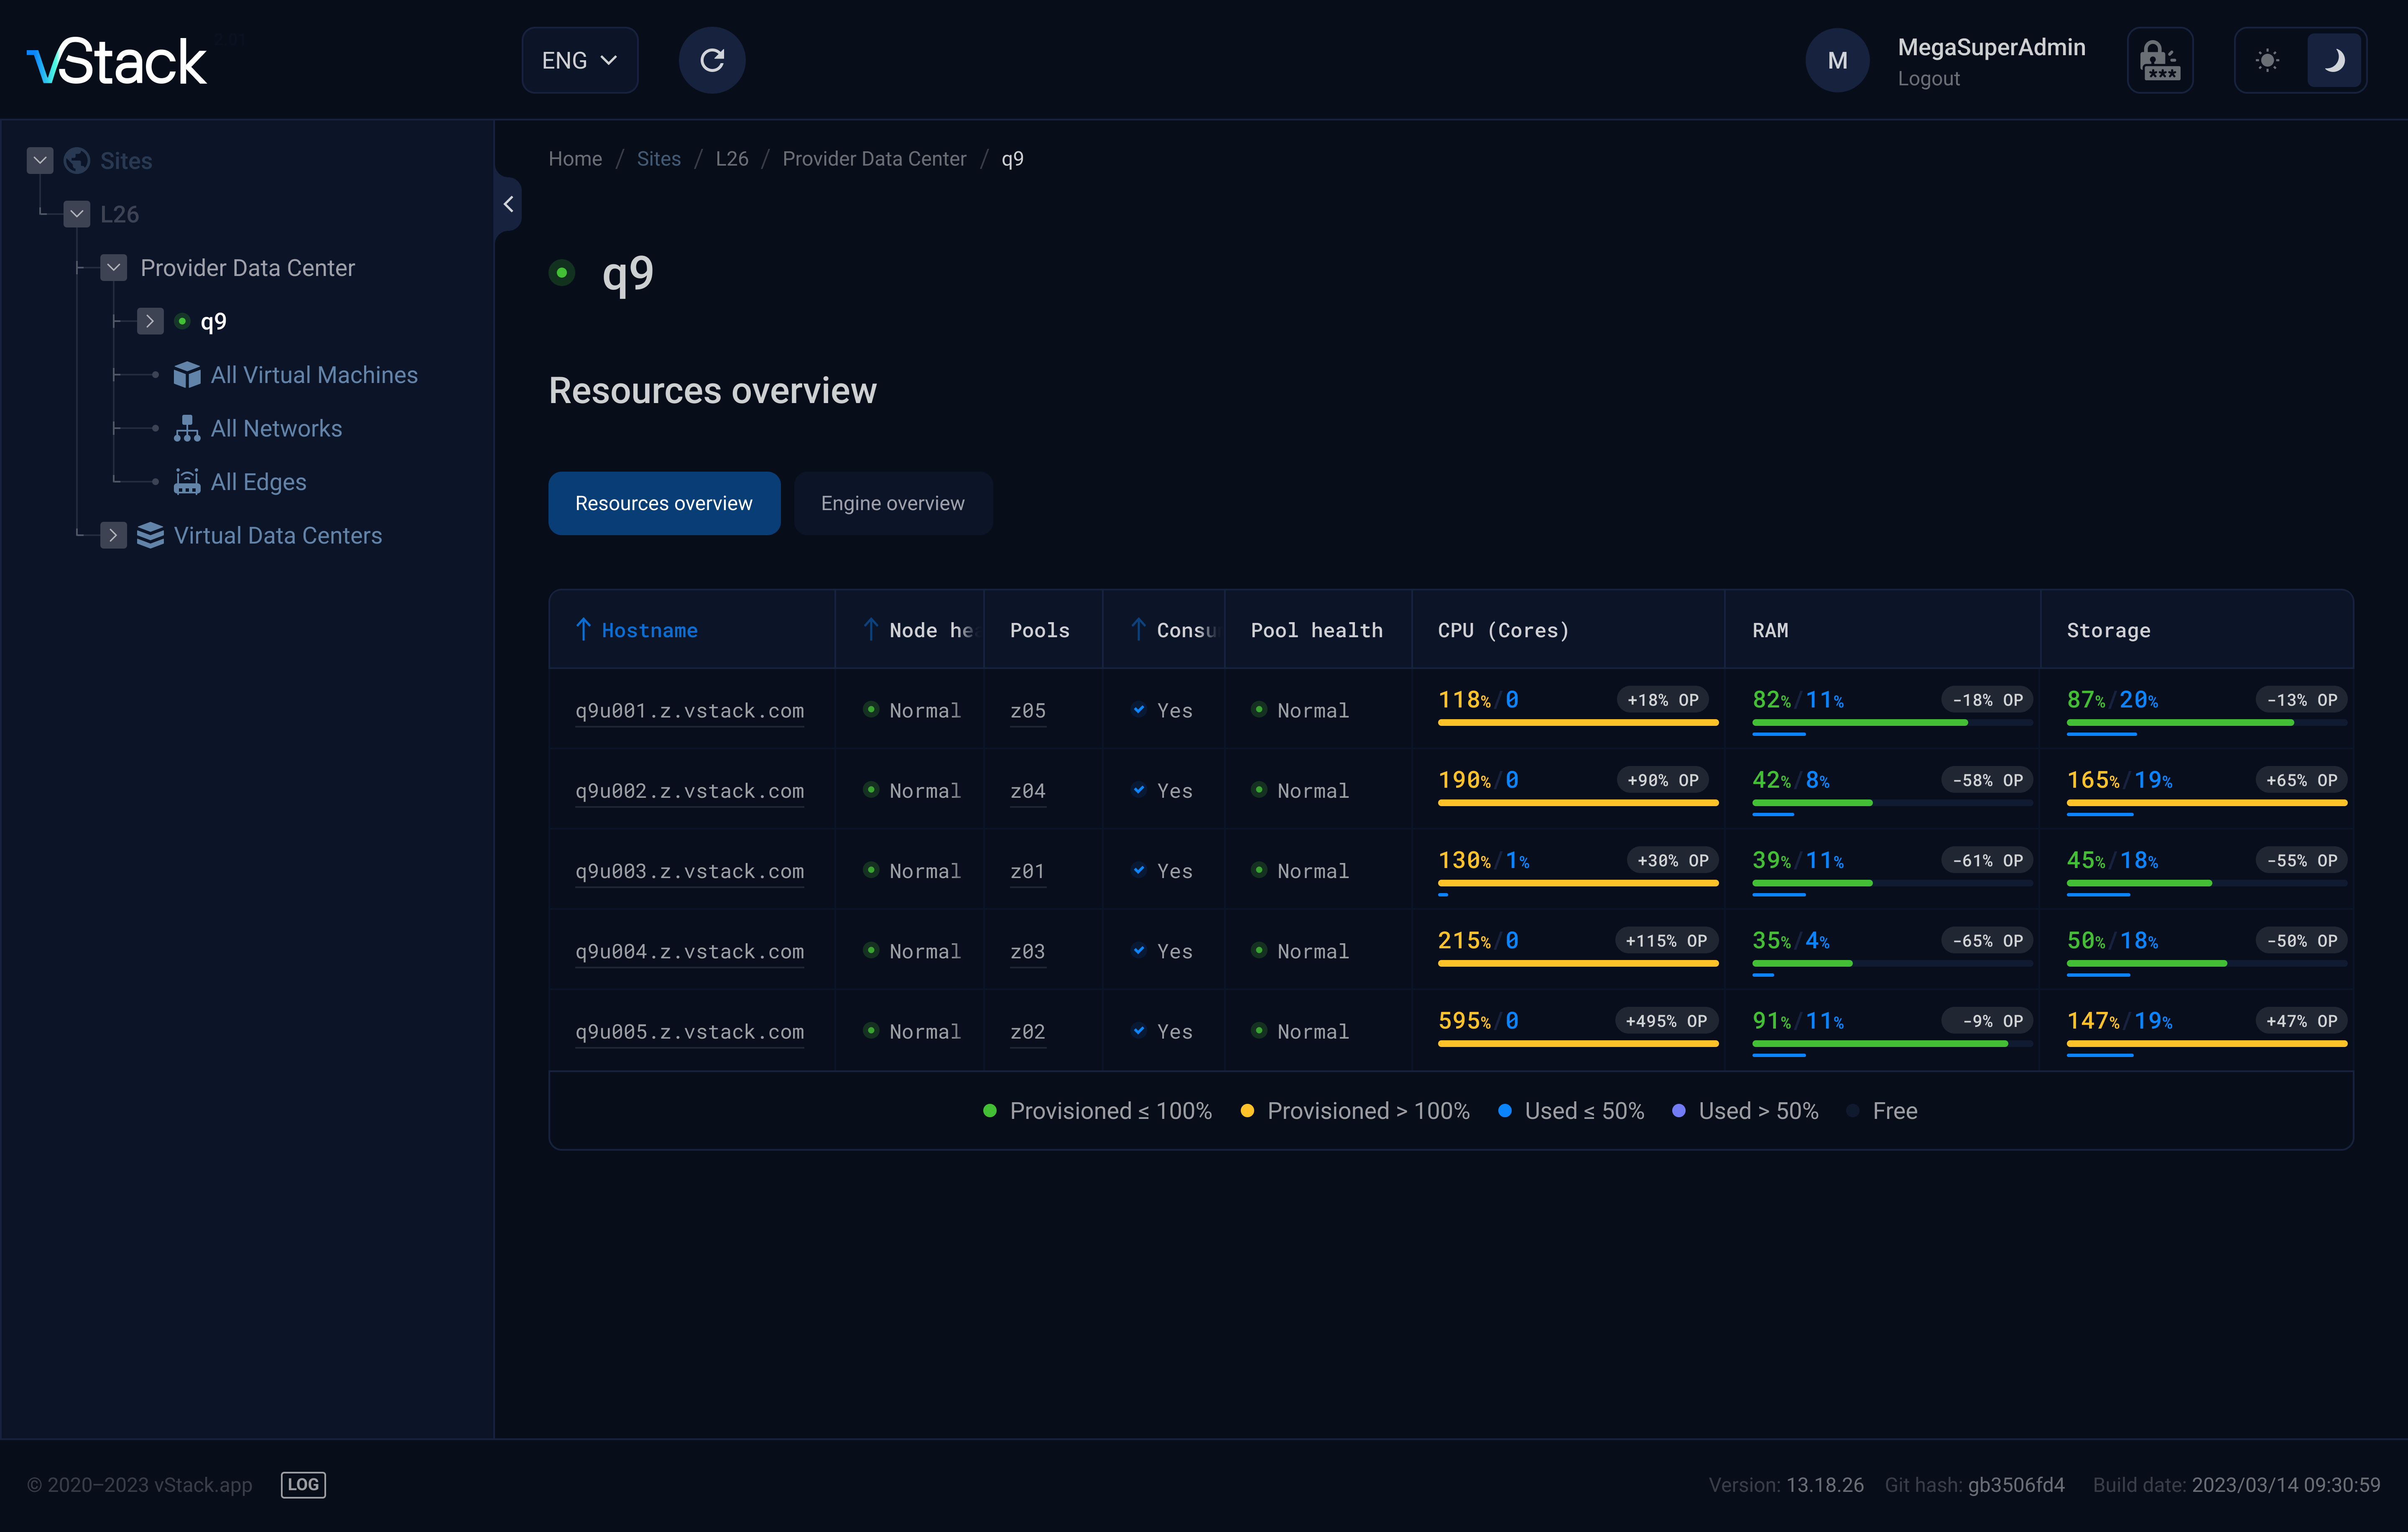Click the Sites globe icon
The width and height of the screenshot is (2408, 1532).
coord(77,161)
